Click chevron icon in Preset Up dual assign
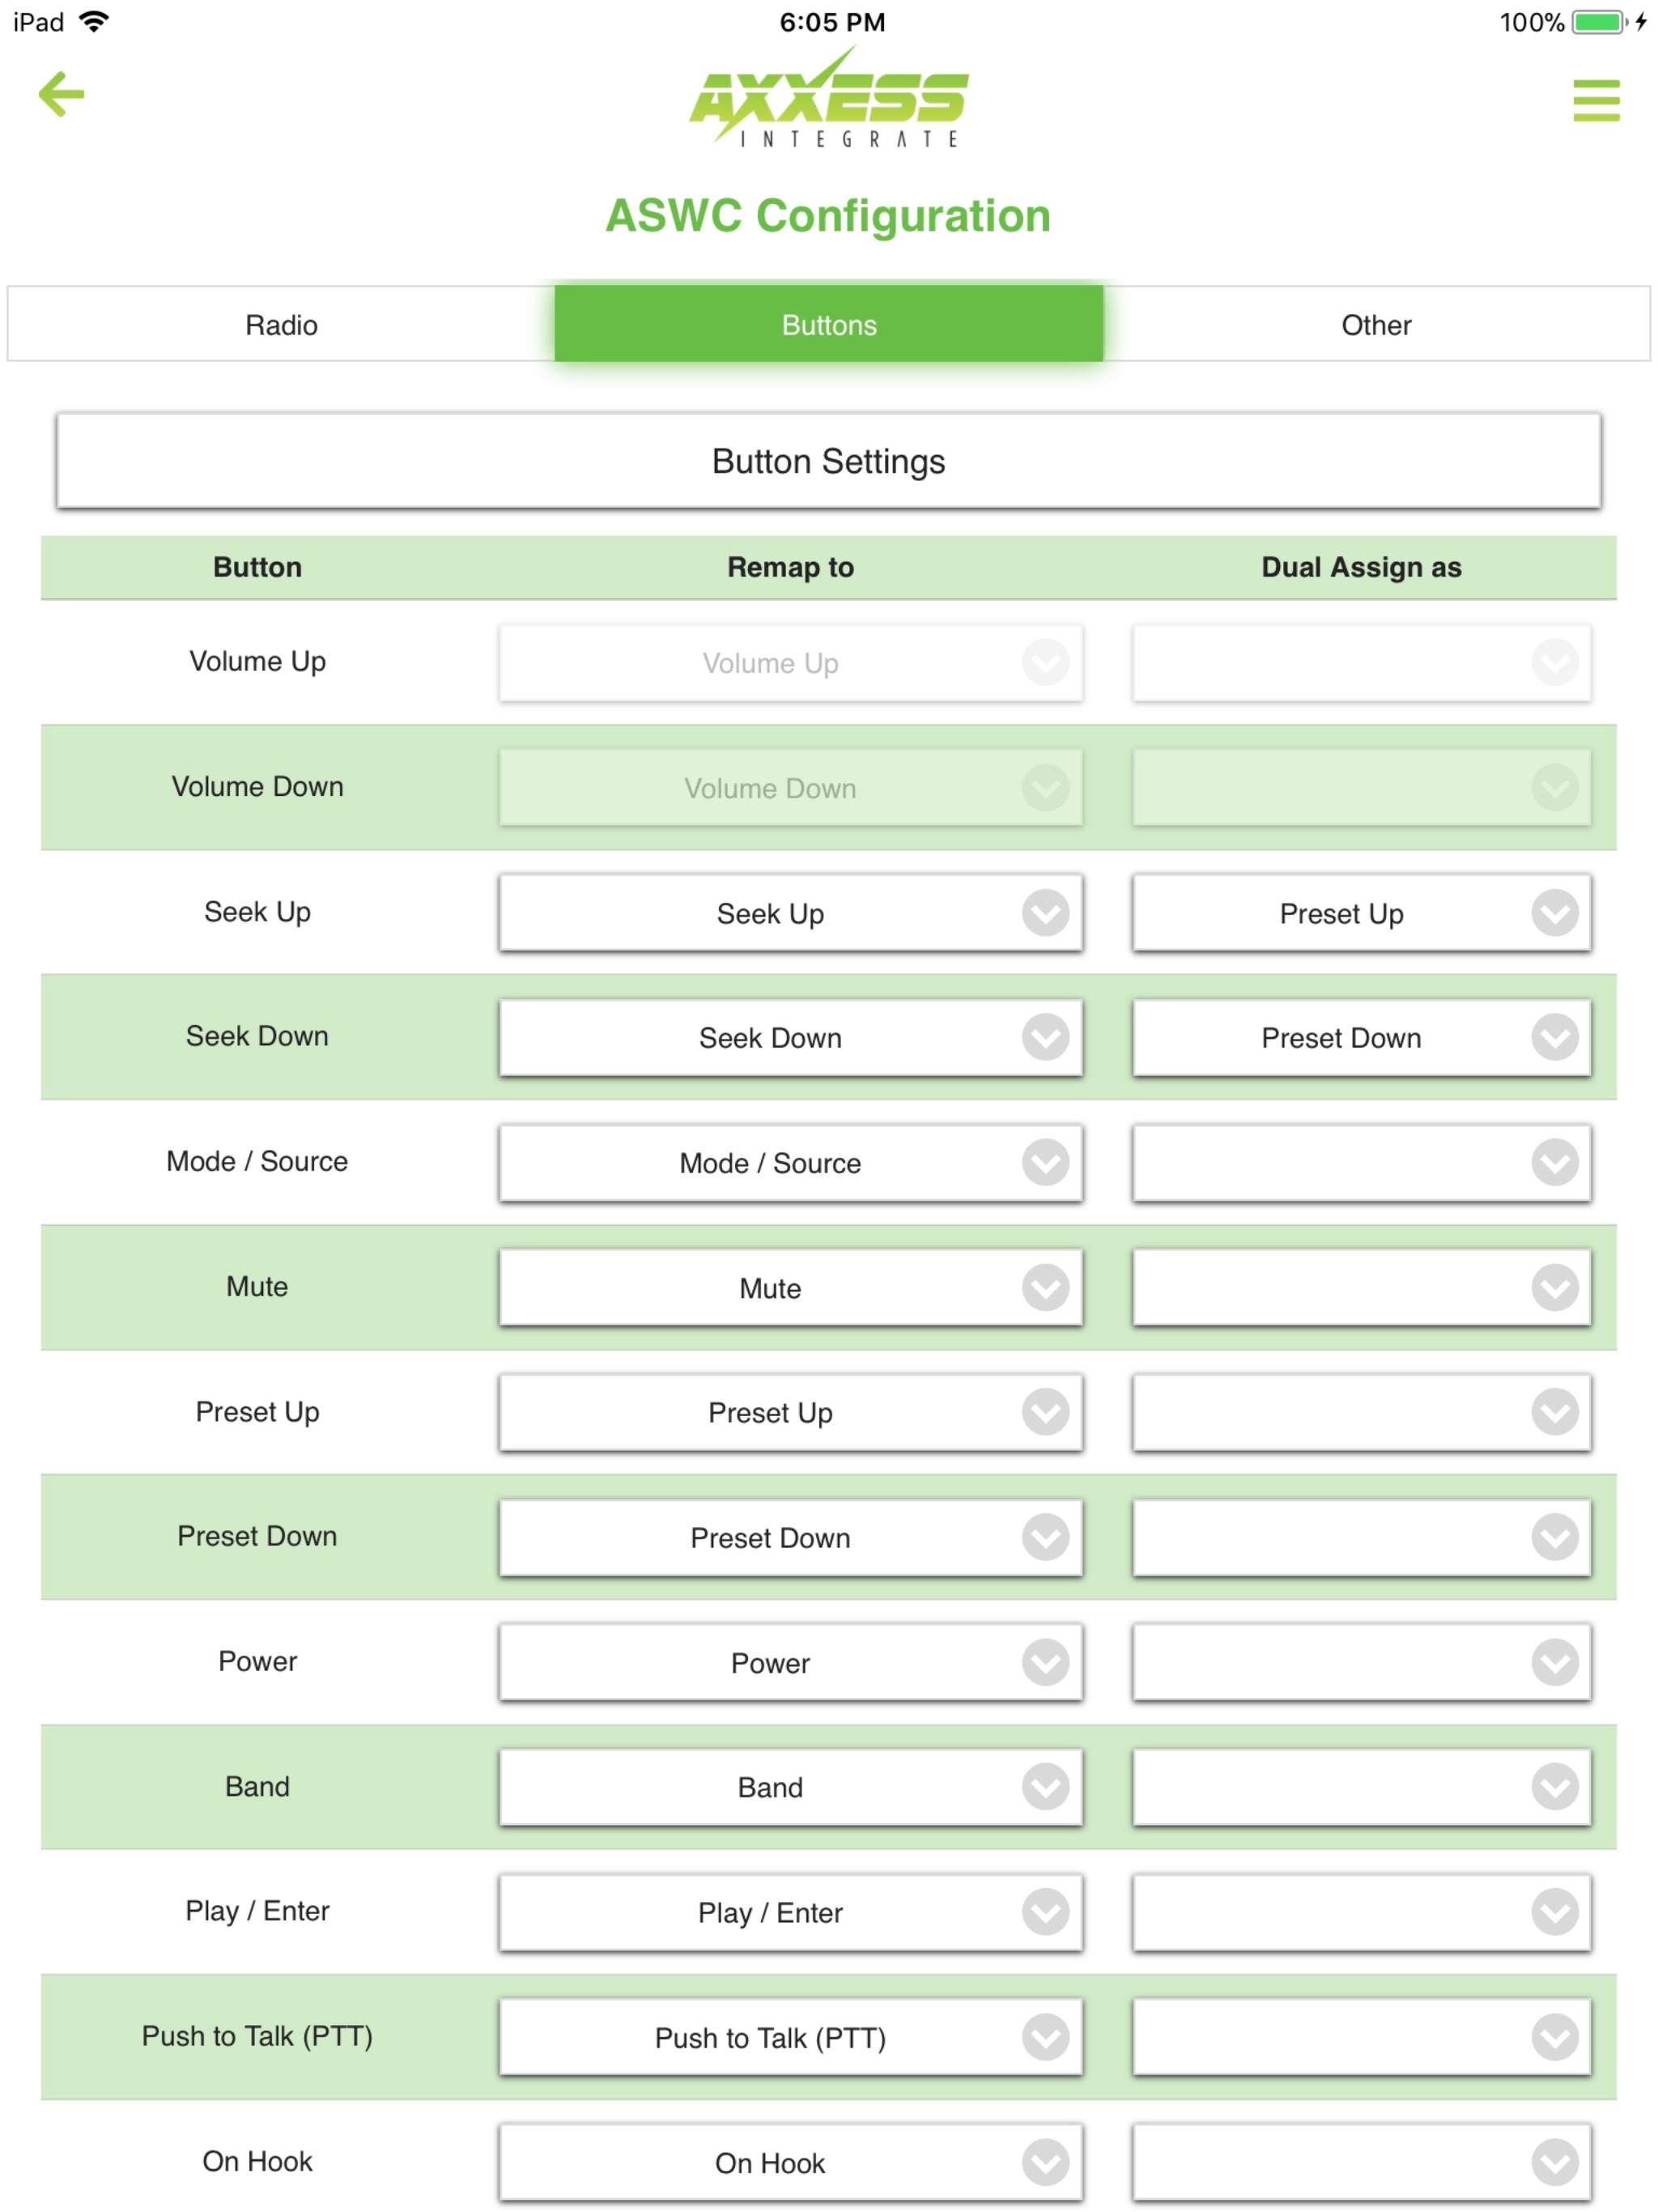Viewport: 1658px width, 2212px height. point(1554,1412)
